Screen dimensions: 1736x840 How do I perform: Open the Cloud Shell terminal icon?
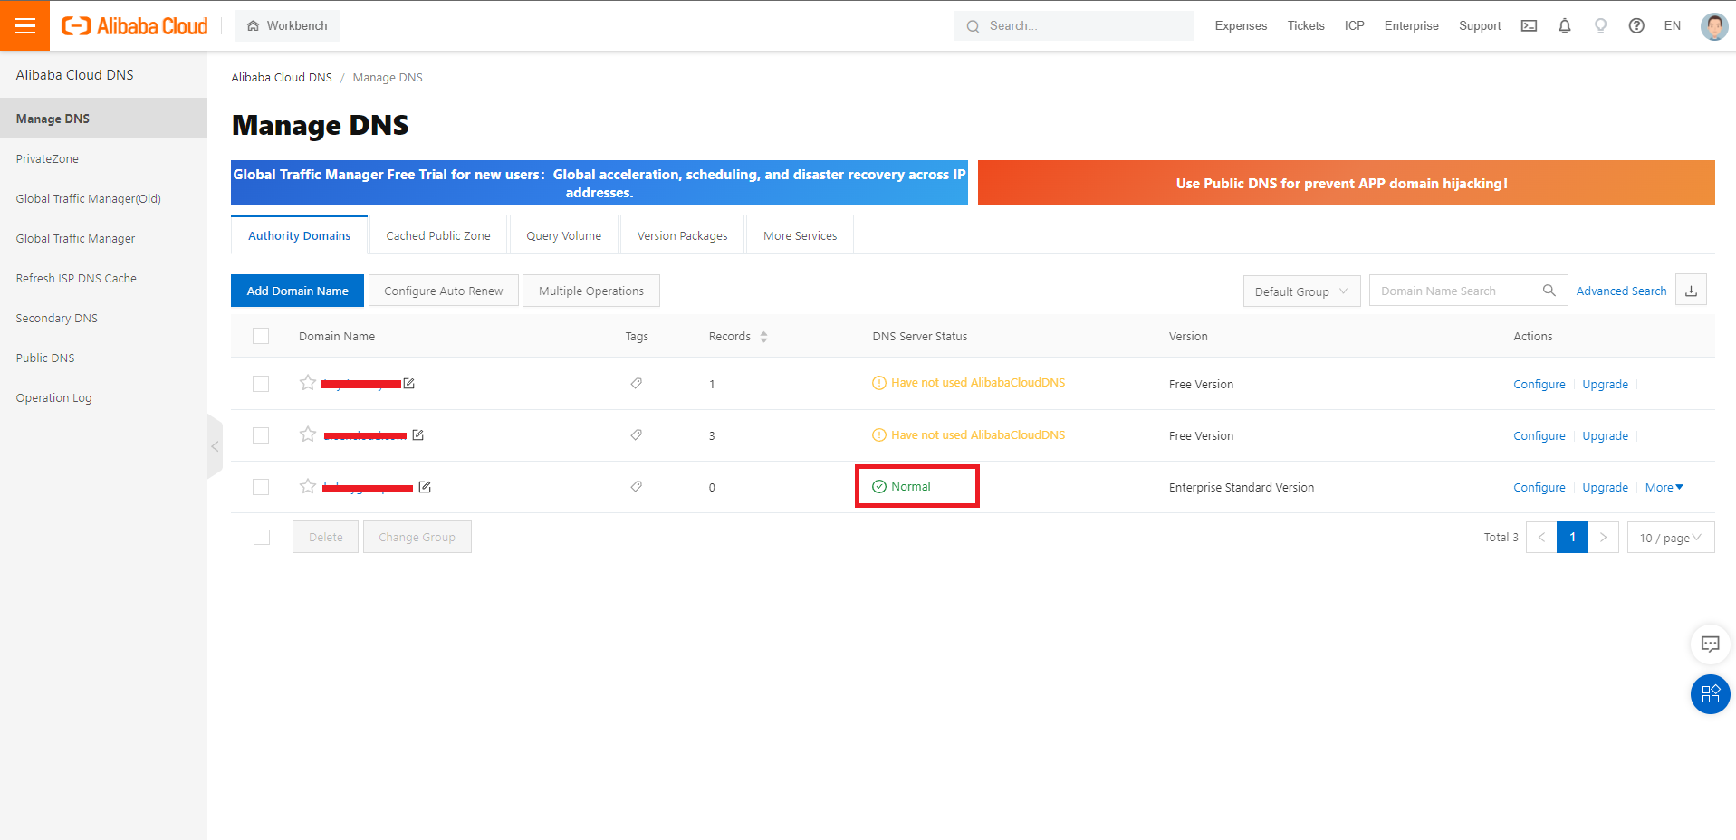click(x=1529, y=25)
